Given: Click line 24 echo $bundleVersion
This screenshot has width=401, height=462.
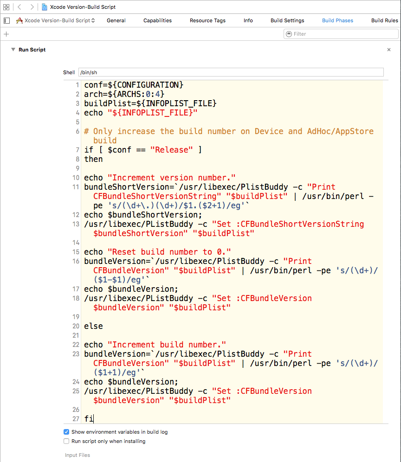Looking at the screenshot, I should 131,382.
